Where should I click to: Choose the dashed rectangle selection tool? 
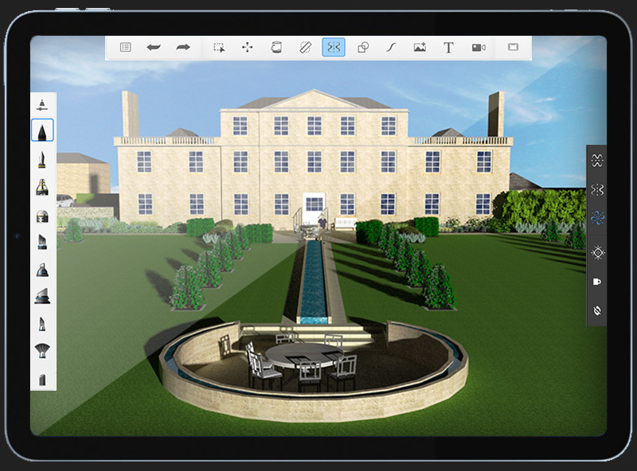pos(219,48)
